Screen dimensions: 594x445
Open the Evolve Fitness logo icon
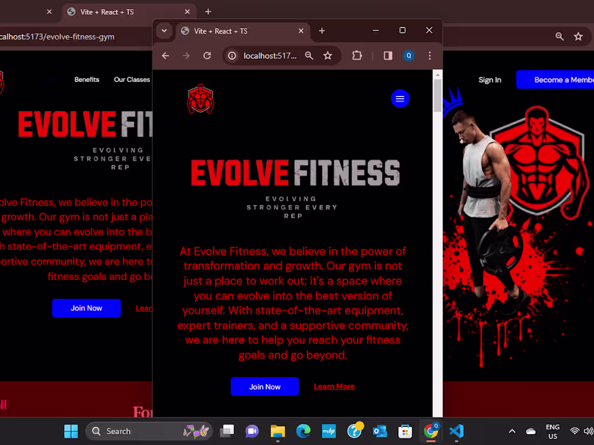(200, 99)
